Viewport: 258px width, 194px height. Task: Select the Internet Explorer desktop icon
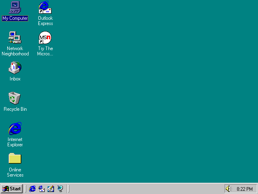[x=15, y=129]
